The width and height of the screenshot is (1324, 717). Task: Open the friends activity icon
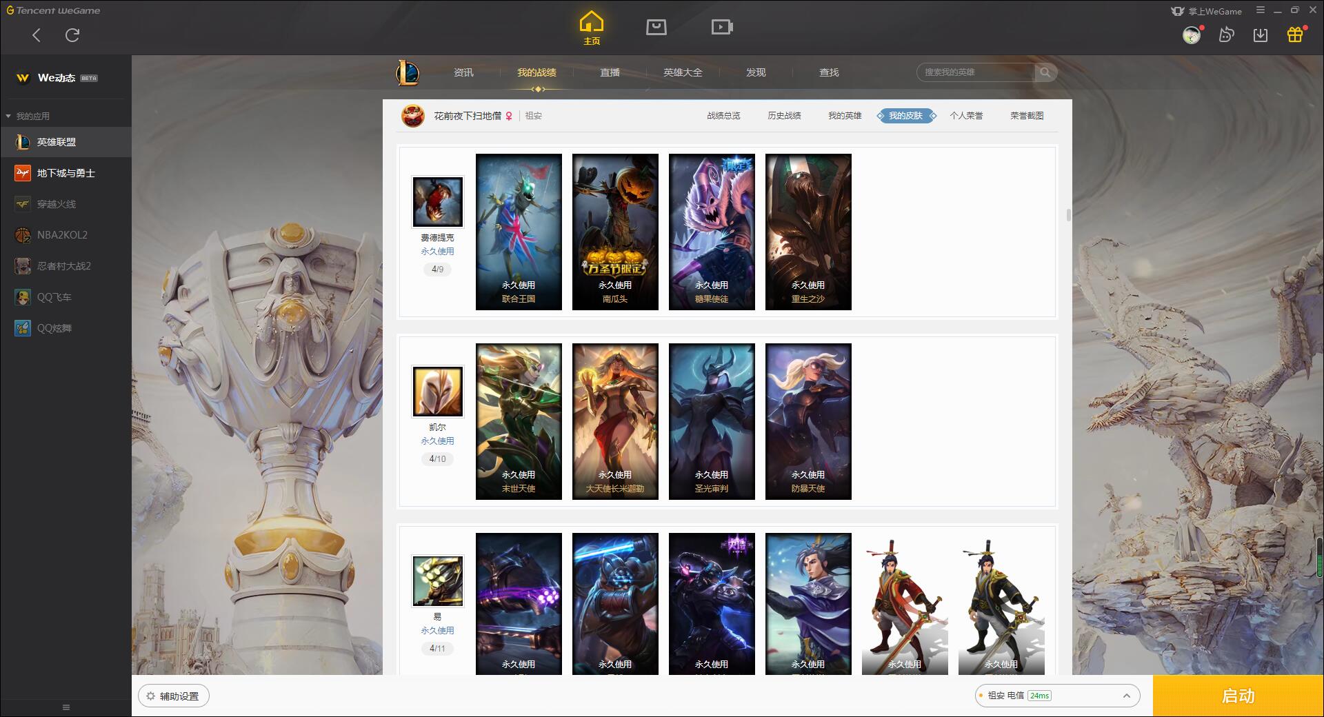click(1226, 35)
